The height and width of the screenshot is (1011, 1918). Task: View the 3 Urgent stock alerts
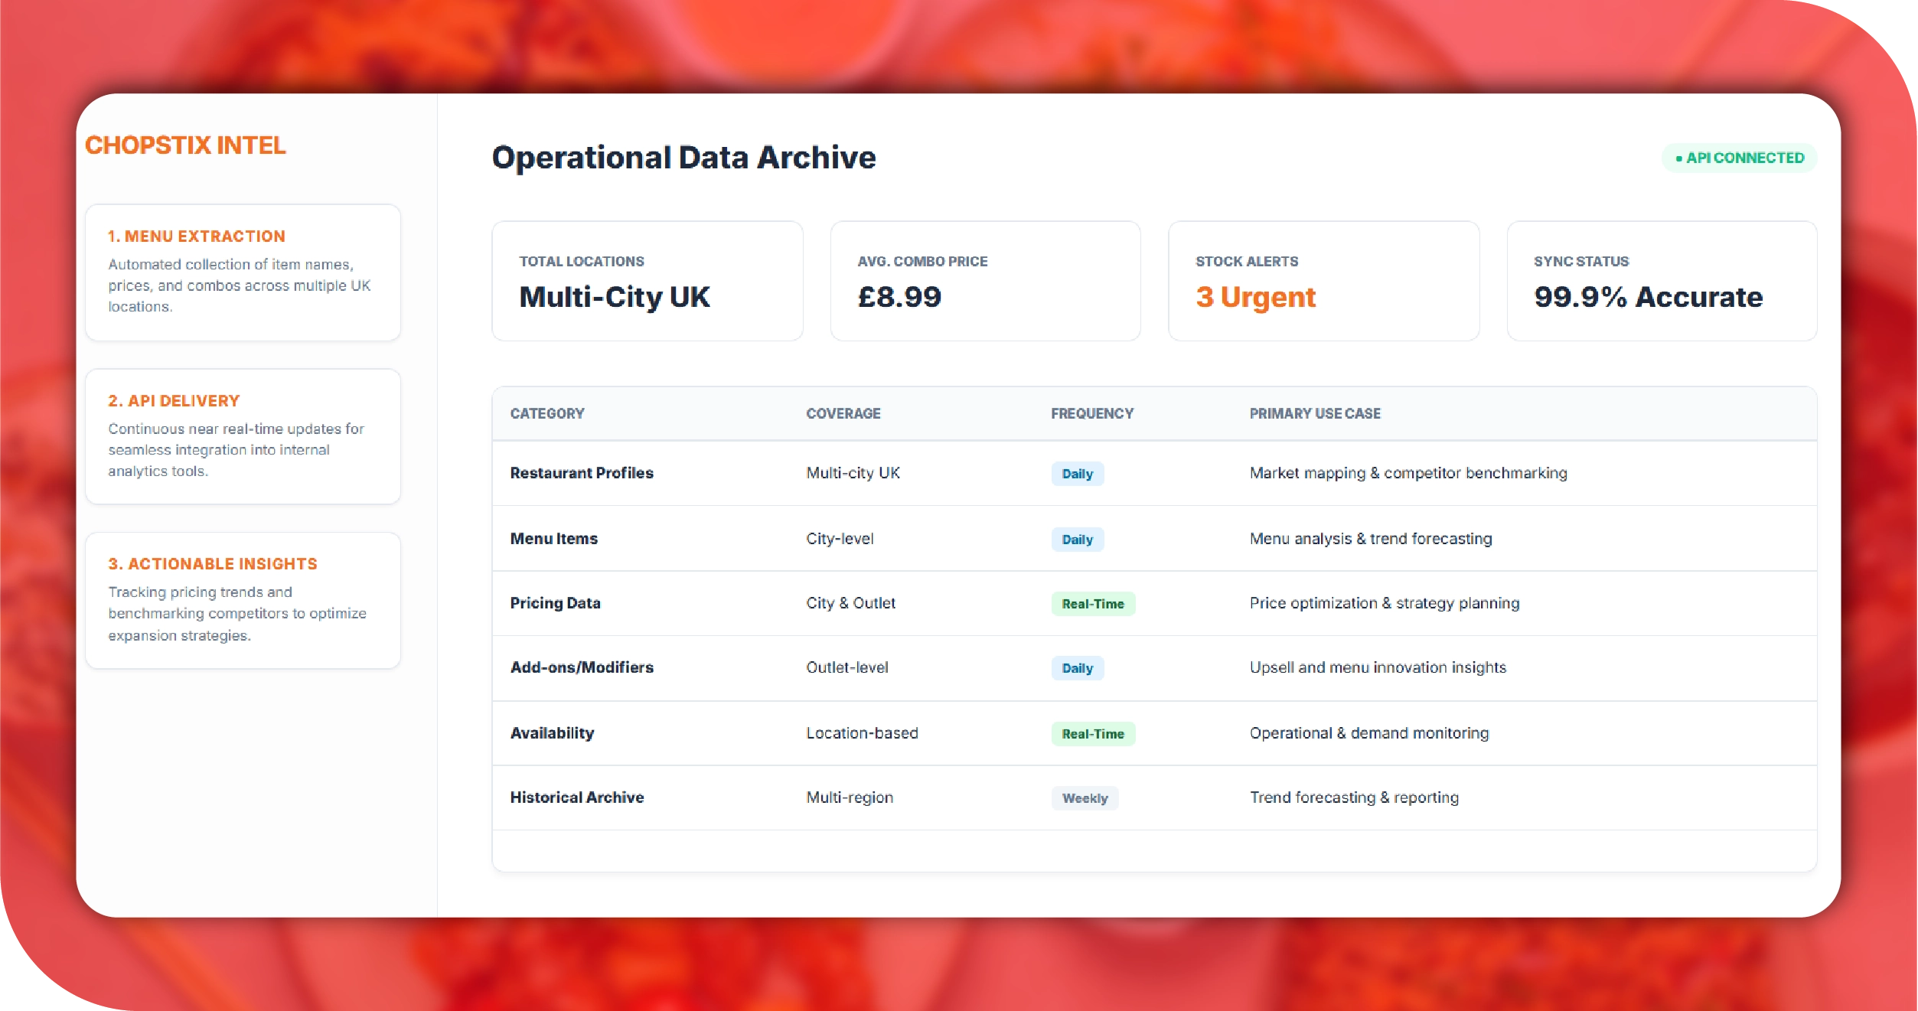point(1255,297)
